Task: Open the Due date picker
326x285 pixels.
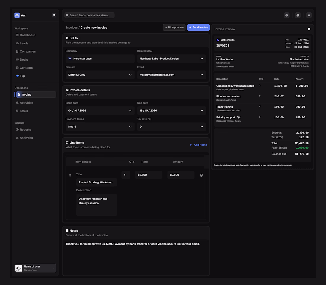Action: coord(172,111)
